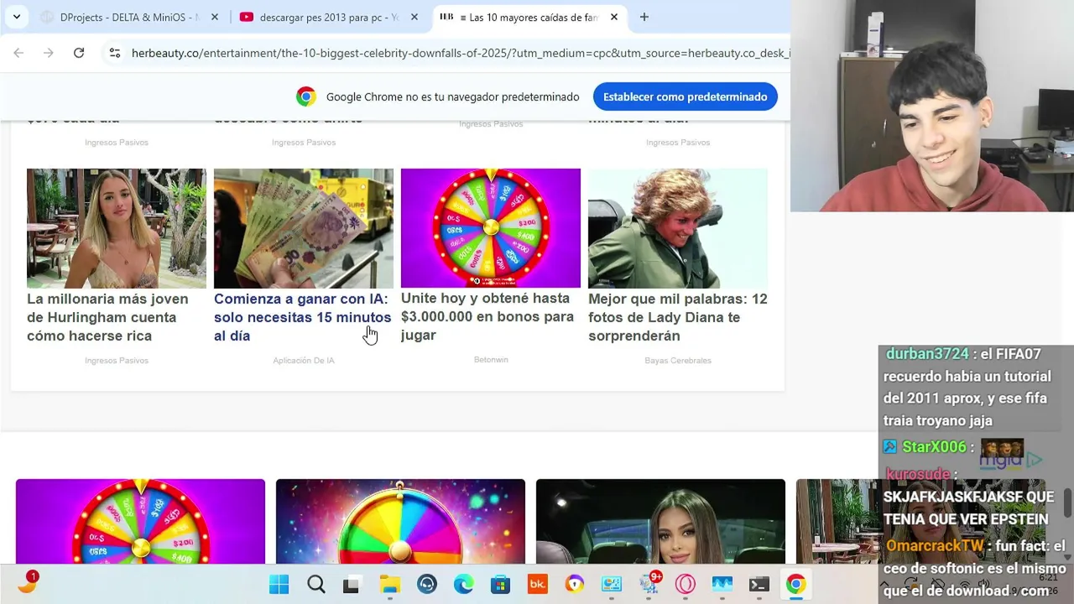Launch Microsoft Edge from the taskbar
The width and height of the screenshot is (1074, 604).
[x=464, y=585]
